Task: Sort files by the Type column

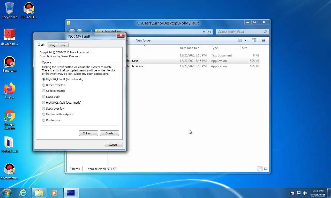Action: pyautogui.click(x=224, y=48)
